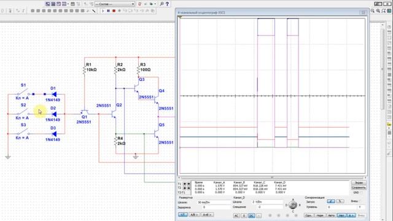
Task: Toggle switch S2 in the schematic
Action: [23, 112]
